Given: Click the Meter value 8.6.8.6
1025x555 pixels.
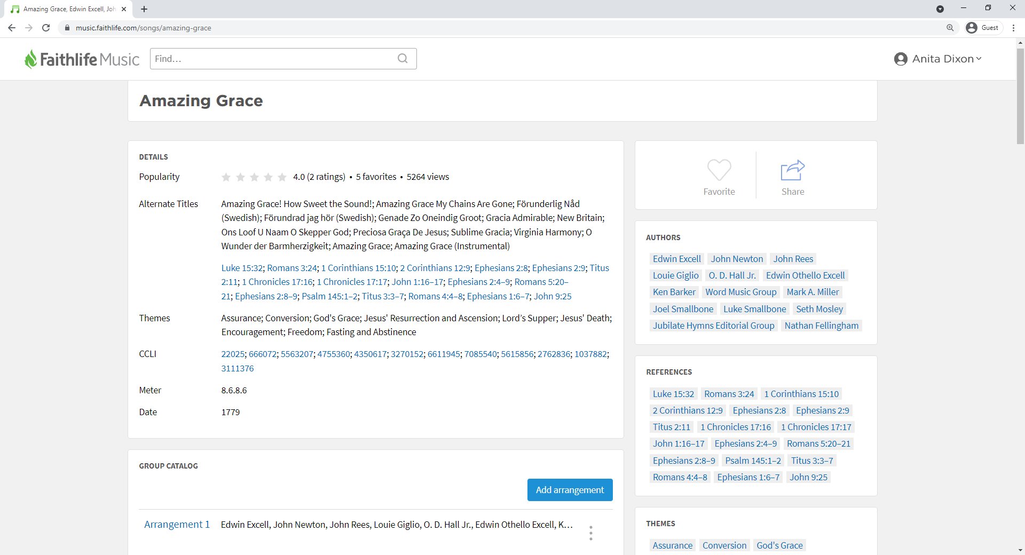Looking at the screenshot, I should (x=234, y=390).
